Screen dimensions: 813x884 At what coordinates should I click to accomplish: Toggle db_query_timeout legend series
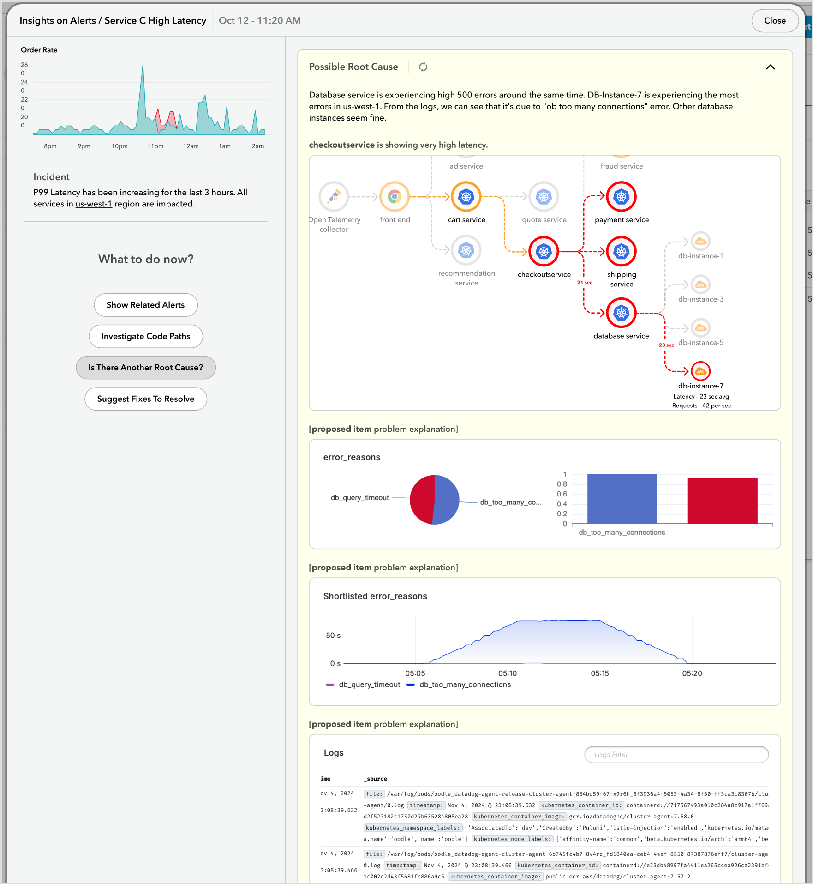point(363,684)
